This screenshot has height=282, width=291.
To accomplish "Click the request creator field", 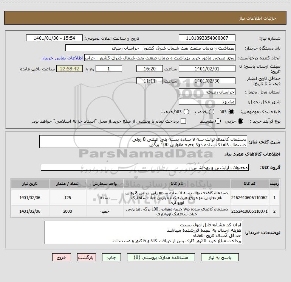I will [160, 58].
